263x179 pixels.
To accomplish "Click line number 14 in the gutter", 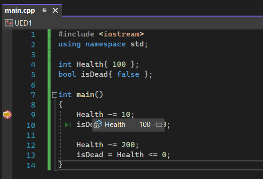I will [31, 165].
